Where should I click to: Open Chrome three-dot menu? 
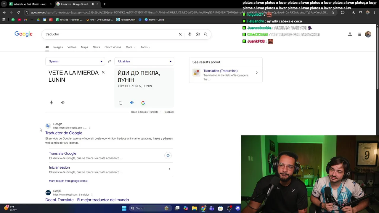point(375,12)
